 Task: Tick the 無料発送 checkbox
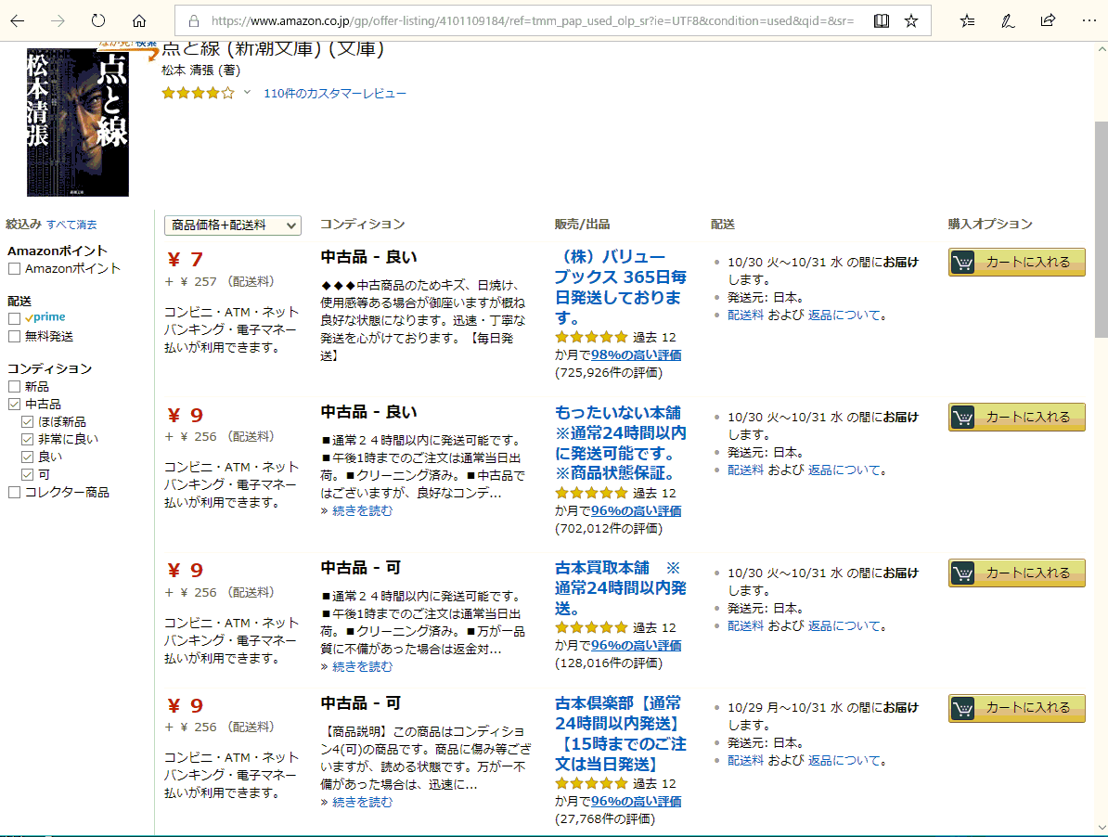pos(14,336)
